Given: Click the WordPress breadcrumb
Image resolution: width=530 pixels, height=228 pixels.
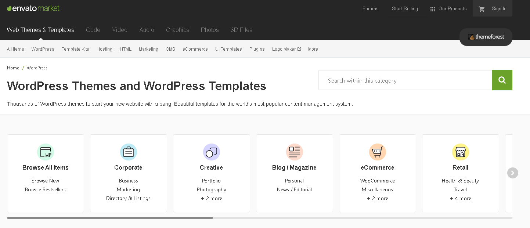Looking at the screenshot, I should click(x=37, y=68).
